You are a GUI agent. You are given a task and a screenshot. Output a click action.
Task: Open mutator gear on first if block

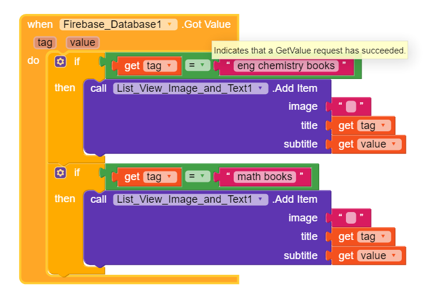[x=60, y=62]
